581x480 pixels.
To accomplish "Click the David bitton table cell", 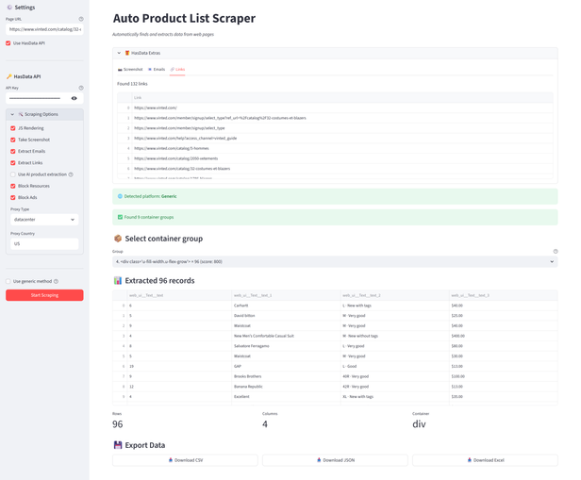I will point(286,316).
